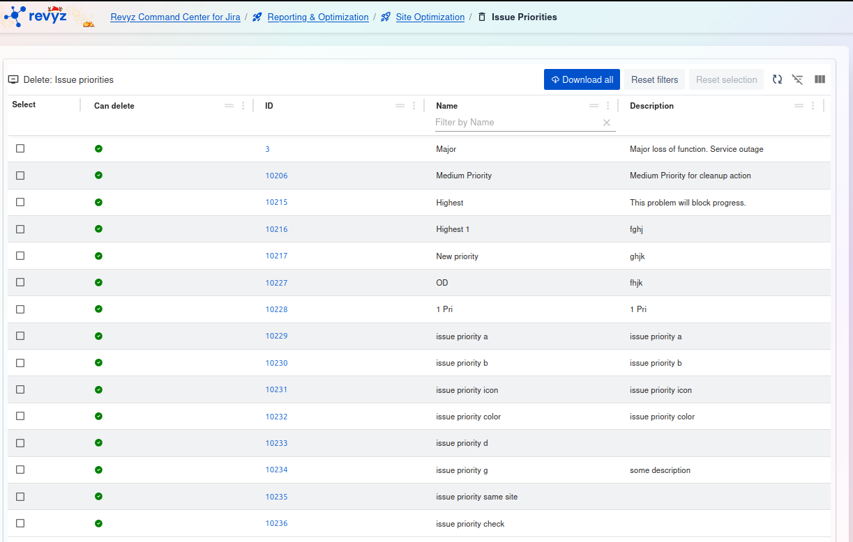Click the green can-delete status icon for Major
Screen dimensions: 853x542
[98, 148]
